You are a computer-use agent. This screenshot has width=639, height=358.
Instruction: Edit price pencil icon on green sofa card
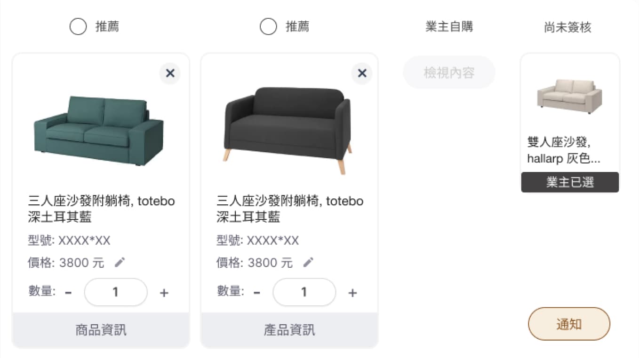click(x=120, y=262)
